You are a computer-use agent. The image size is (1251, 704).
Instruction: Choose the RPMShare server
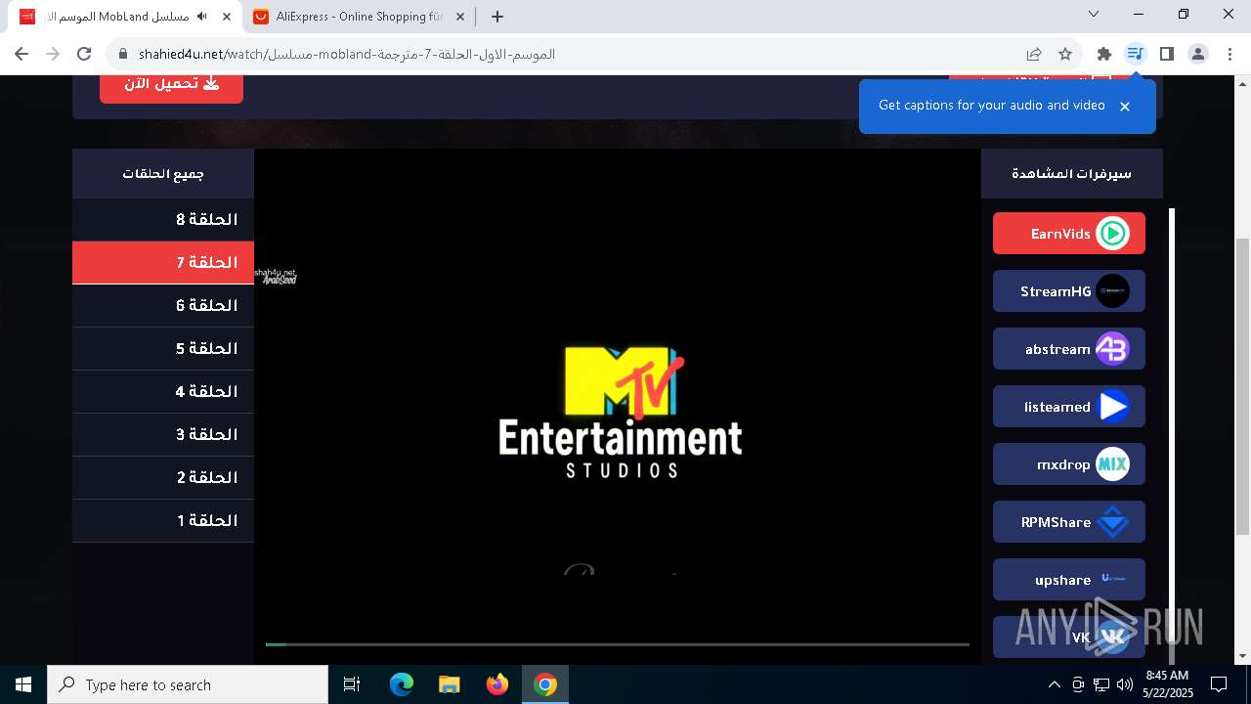tap(1068, 522)
